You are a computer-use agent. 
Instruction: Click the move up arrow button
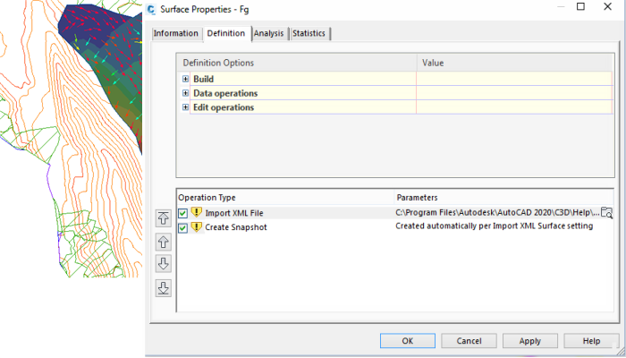164,241
